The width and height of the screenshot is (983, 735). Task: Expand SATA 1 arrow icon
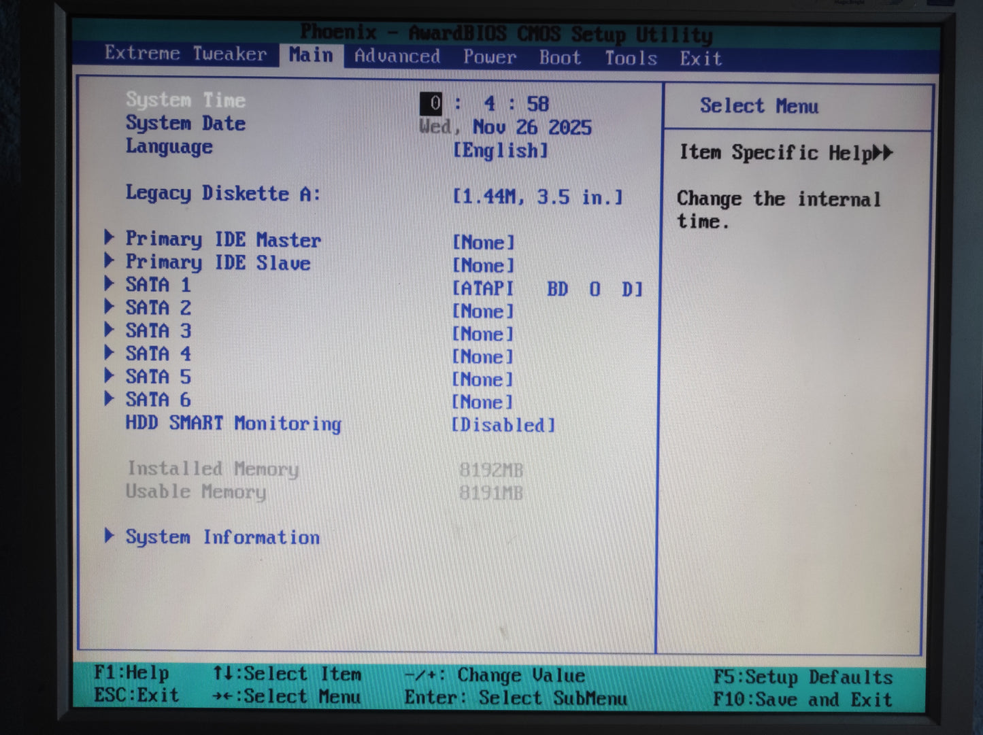109,283
